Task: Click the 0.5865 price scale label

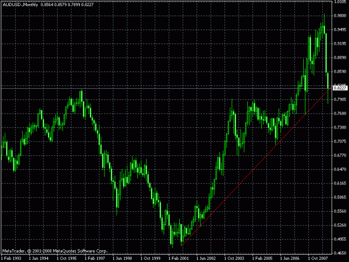Action: tap(340, 197)
